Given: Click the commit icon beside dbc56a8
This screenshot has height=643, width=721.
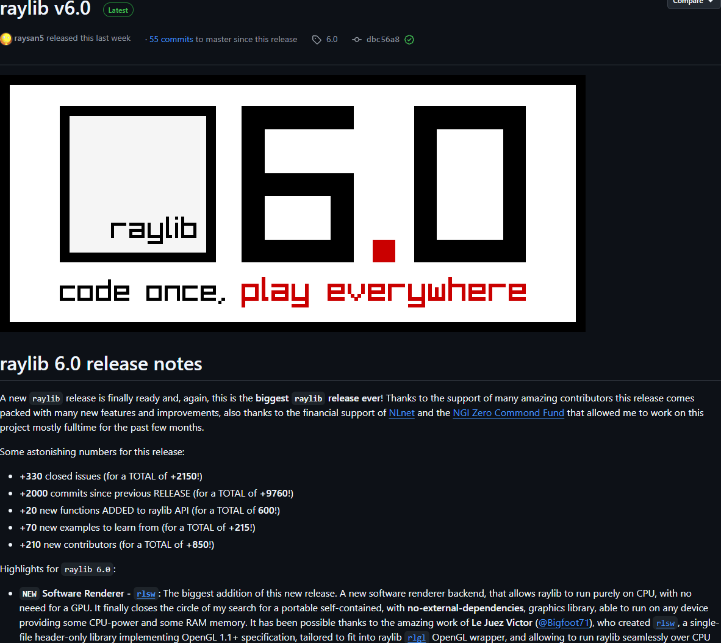Looking at the screenshot, I should tap(357, 40).
